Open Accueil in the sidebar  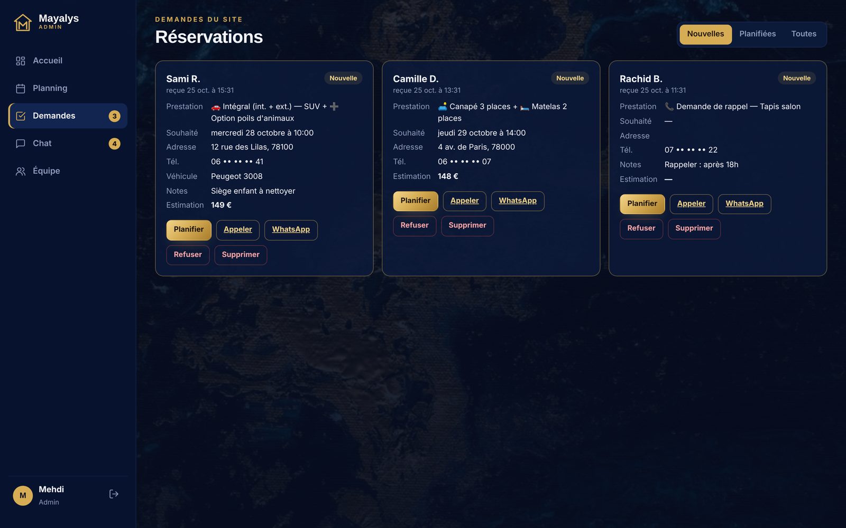(x=68, y=61)
